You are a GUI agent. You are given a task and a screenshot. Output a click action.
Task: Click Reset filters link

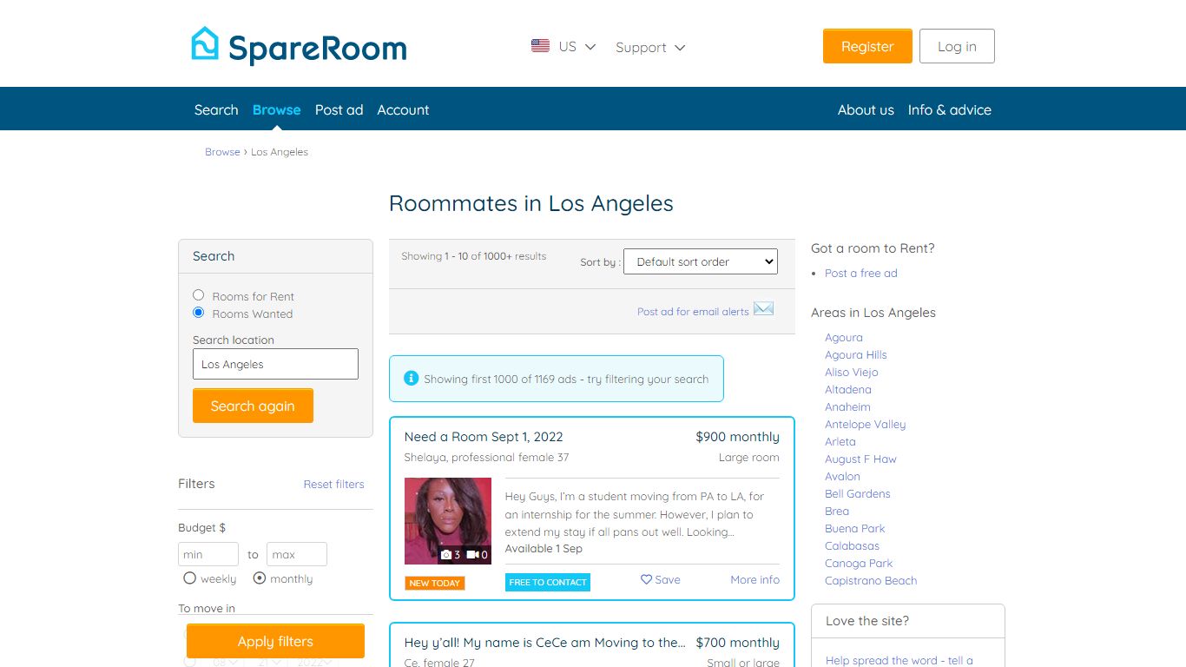tap(333, 484)
